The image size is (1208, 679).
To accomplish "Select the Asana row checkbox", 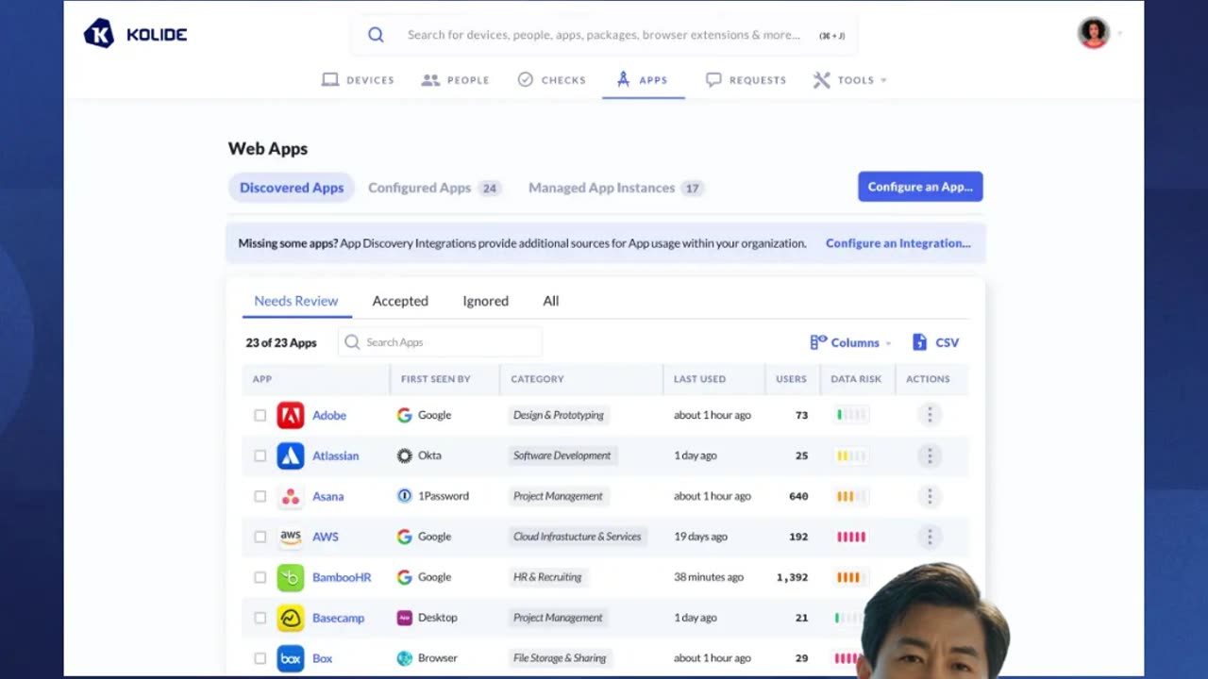I will pos(260,496).
